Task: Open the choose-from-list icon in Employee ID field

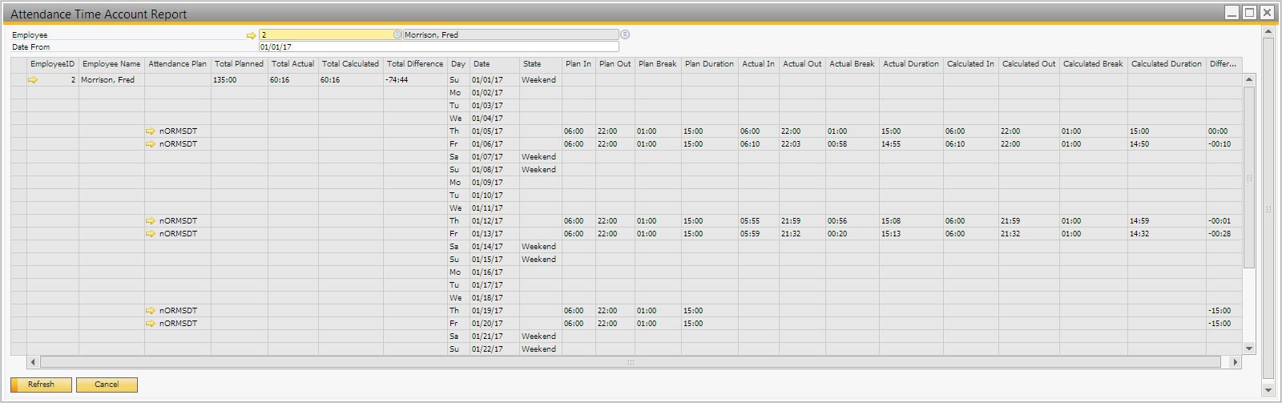Action: [397, 34]
